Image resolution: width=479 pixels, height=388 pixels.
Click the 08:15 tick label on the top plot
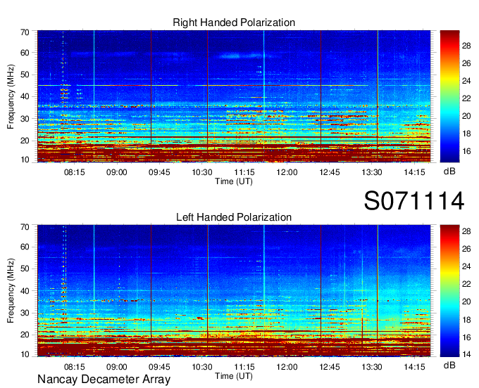click(x=74, y=172)
